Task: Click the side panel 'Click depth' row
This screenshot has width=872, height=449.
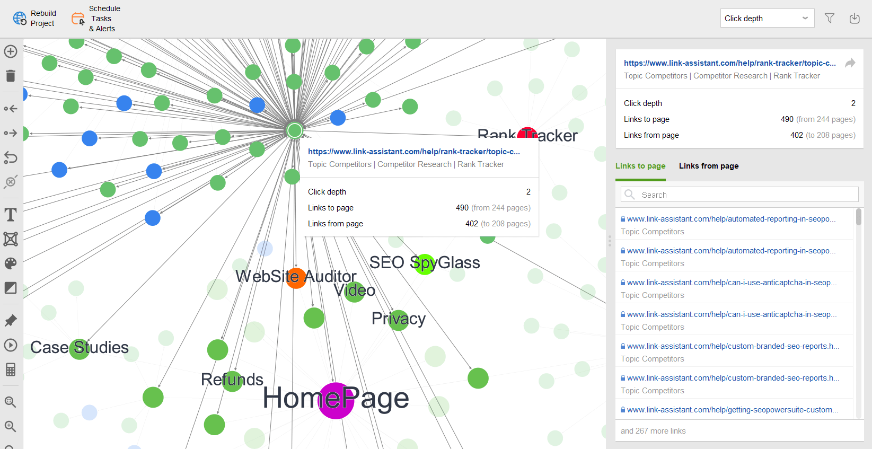Action: [x=739, y=103]
